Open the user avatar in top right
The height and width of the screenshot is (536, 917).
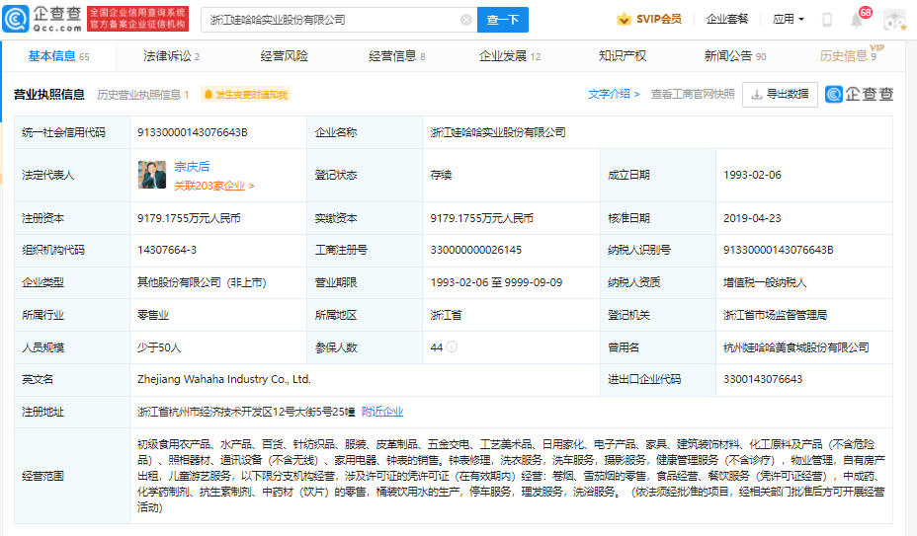[895, 20]
